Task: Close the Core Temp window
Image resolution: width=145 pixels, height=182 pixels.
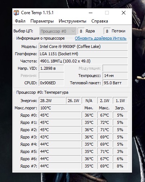Action: pos(124,13)
